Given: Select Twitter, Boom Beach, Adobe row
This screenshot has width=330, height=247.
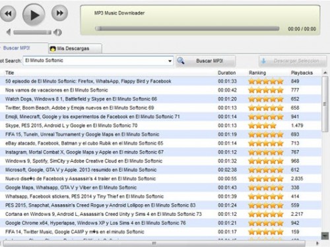Looking at the screenshot, I should [x=160, y=108].
